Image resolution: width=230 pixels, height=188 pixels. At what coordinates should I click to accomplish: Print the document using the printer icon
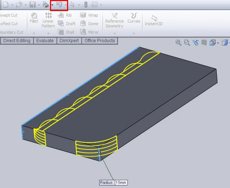tap(46, 5)
